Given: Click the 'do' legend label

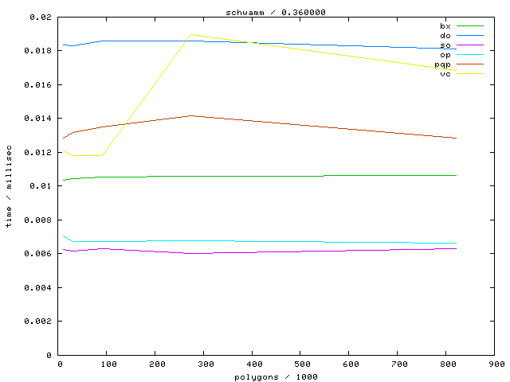Looking at the screenshot, I should click(445, 36).
